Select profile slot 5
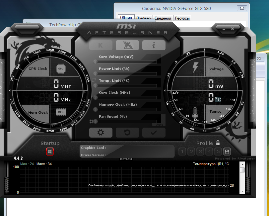The height and width of the screenshot is (216, 269). point(218,152)
